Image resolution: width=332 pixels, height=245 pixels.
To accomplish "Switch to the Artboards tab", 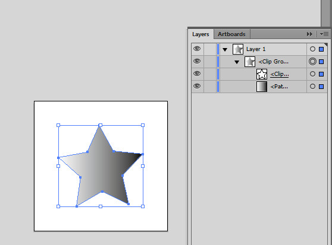I will point(231,34).
